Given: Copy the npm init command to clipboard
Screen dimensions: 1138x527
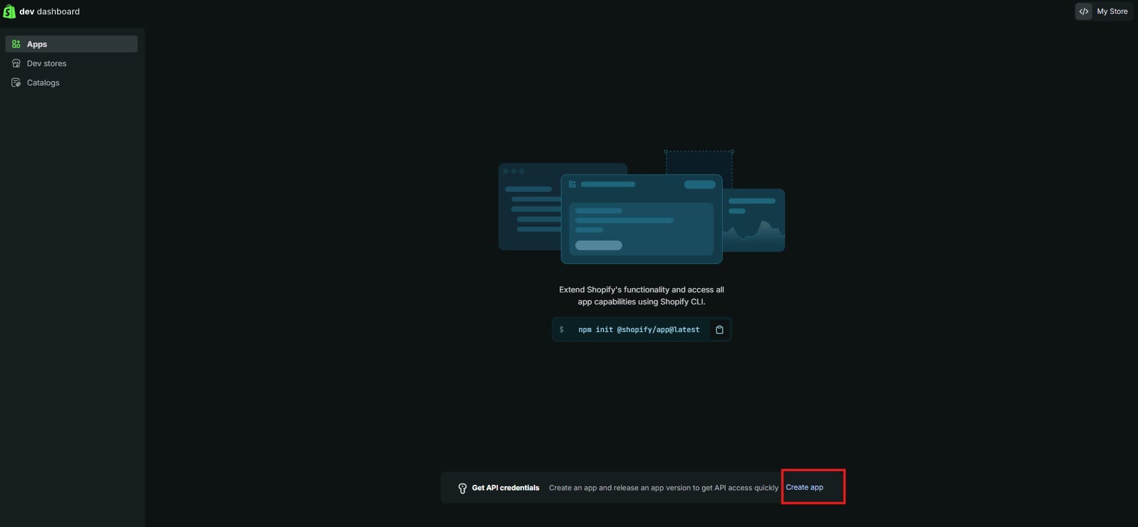Looking at the screenshot, I should [x=720, y=330].
